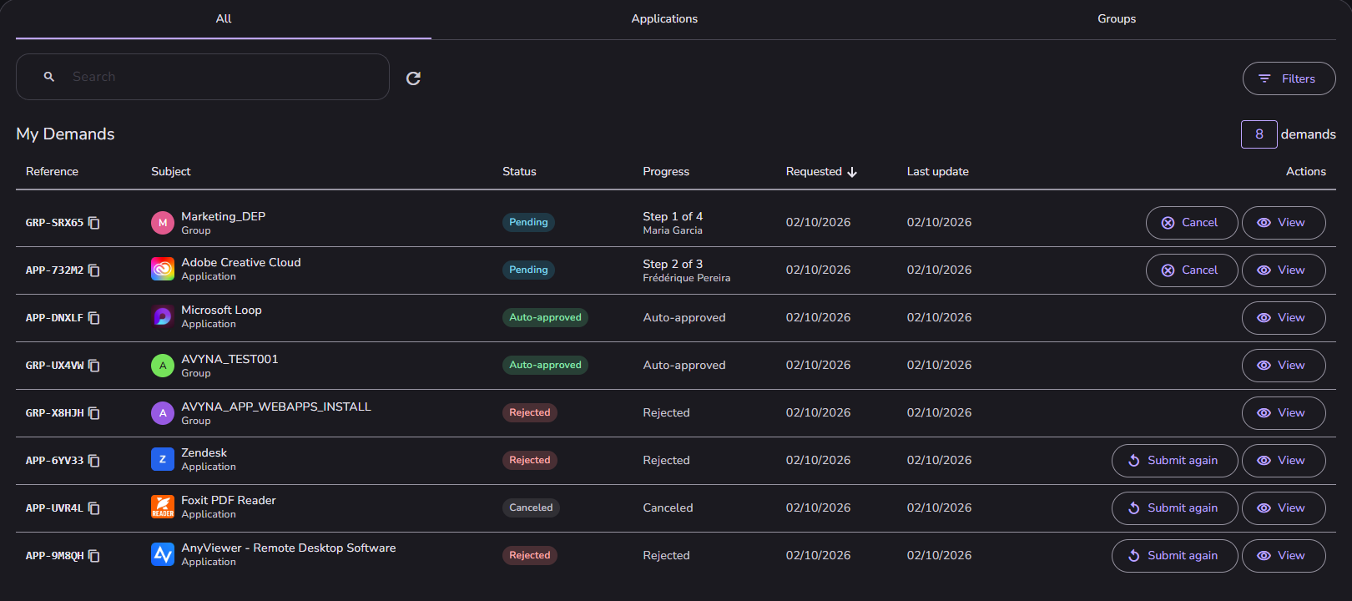Viewport: 1352px width, 601px height.
Task: Click the AVYNA_TEST001 group avatar
Action: (x=163, y=366)
